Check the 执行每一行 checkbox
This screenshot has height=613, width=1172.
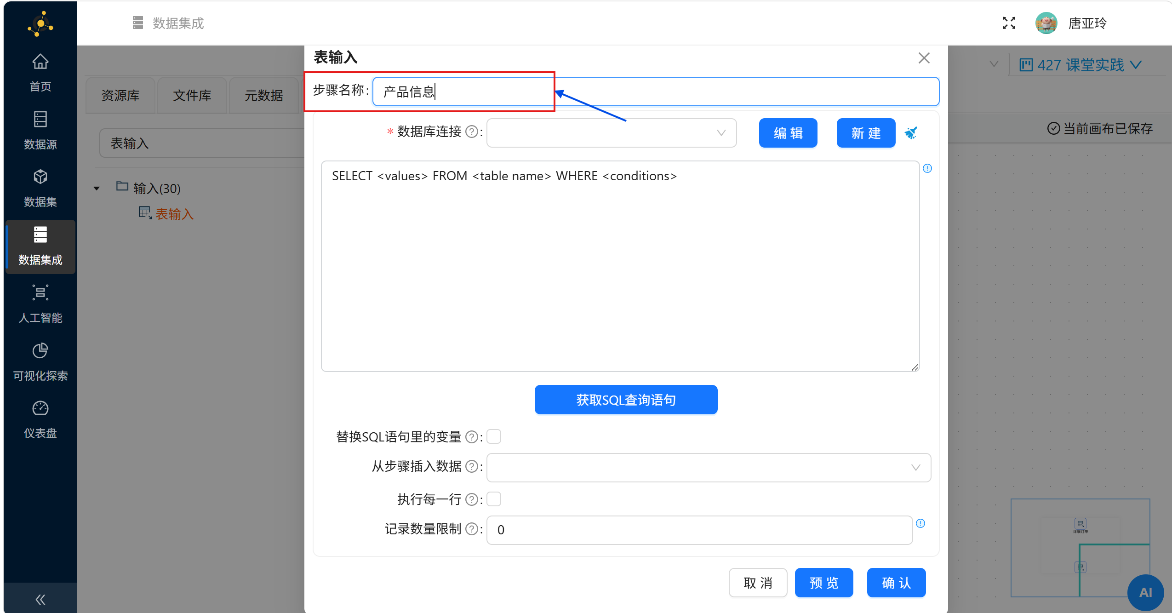click(494, 499)
